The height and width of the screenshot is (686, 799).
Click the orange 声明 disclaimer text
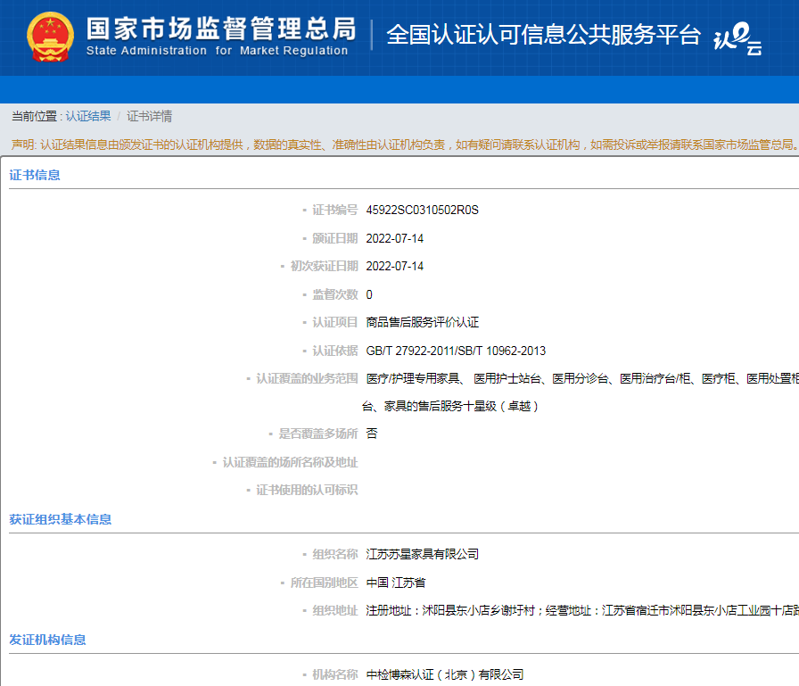coord(401,145)
